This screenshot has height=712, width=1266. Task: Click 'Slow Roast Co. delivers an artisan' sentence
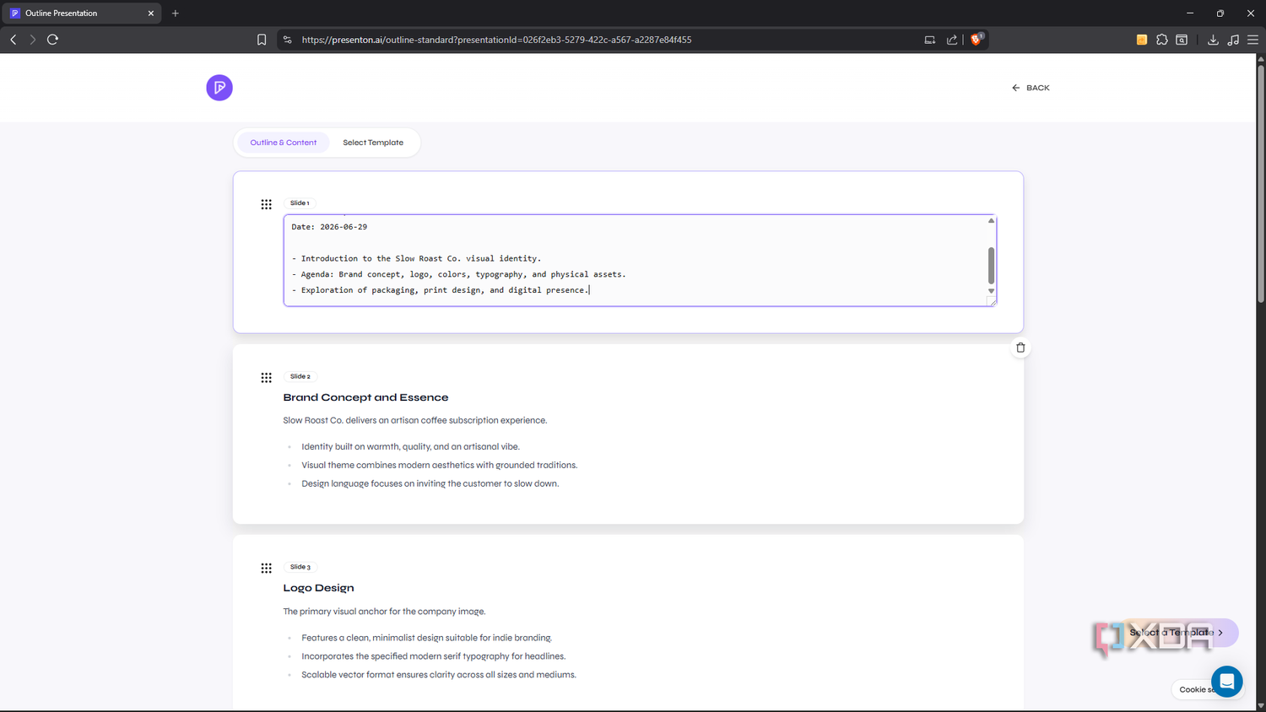(415, 420)
